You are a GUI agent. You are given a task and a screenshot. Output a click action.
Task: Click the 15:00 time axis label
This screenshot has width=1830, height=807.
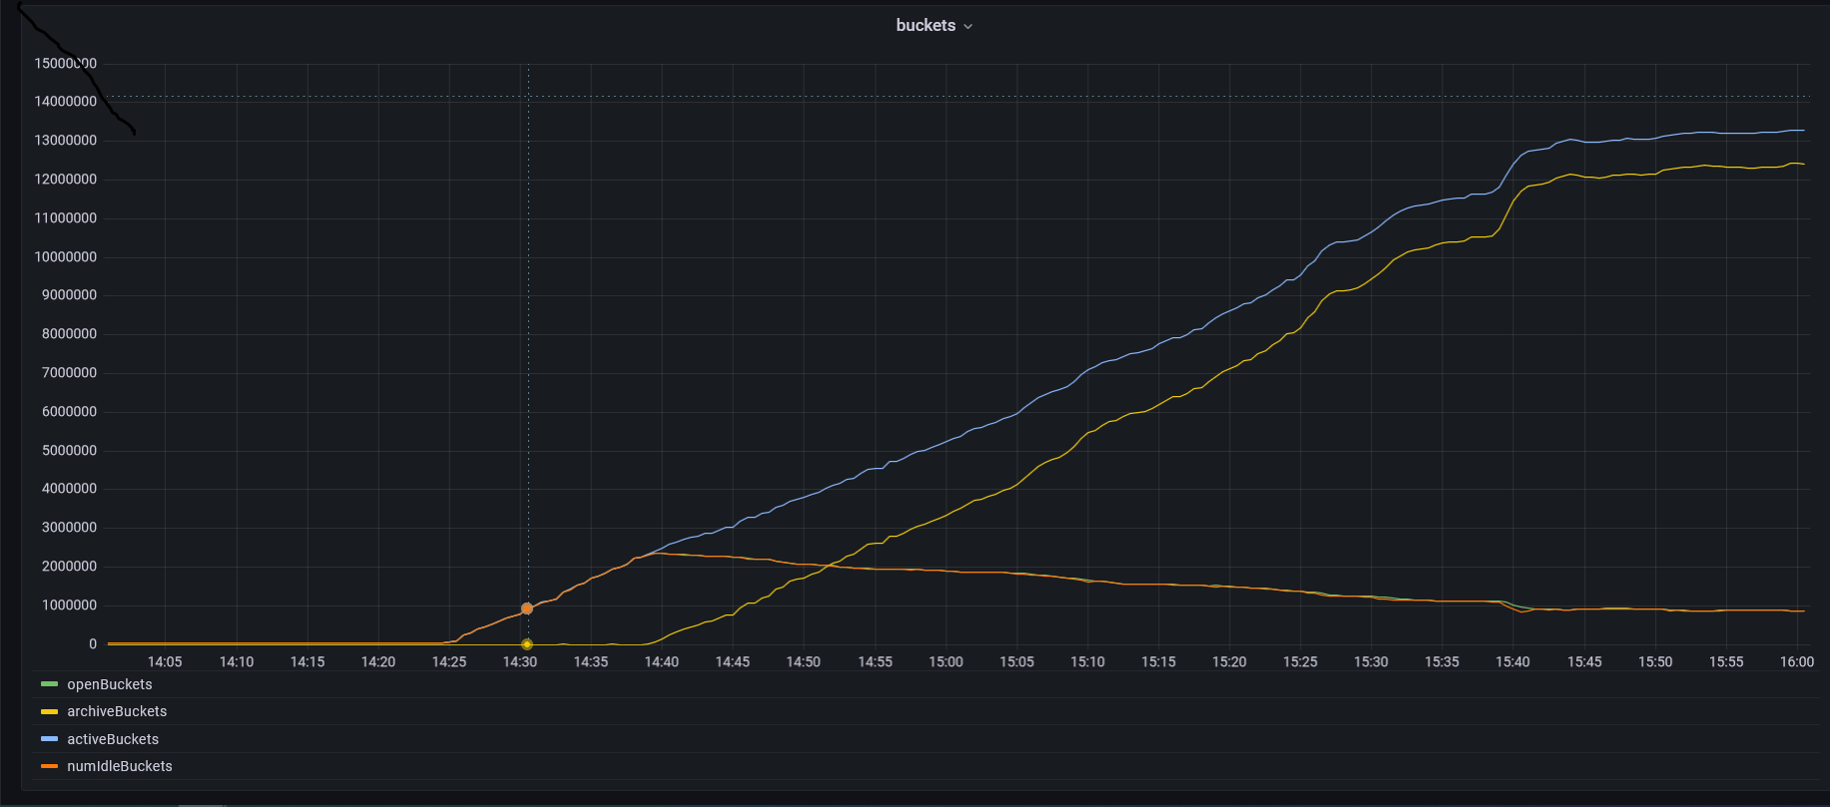[945, 662]
